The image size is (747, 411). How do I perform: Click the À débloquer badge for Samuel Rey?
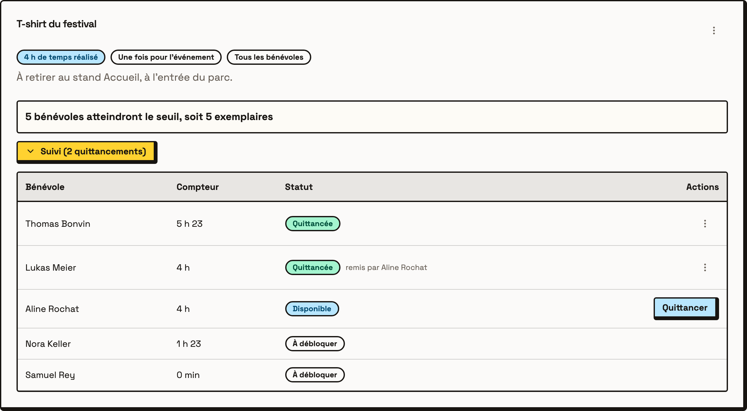tap(315, 375)
